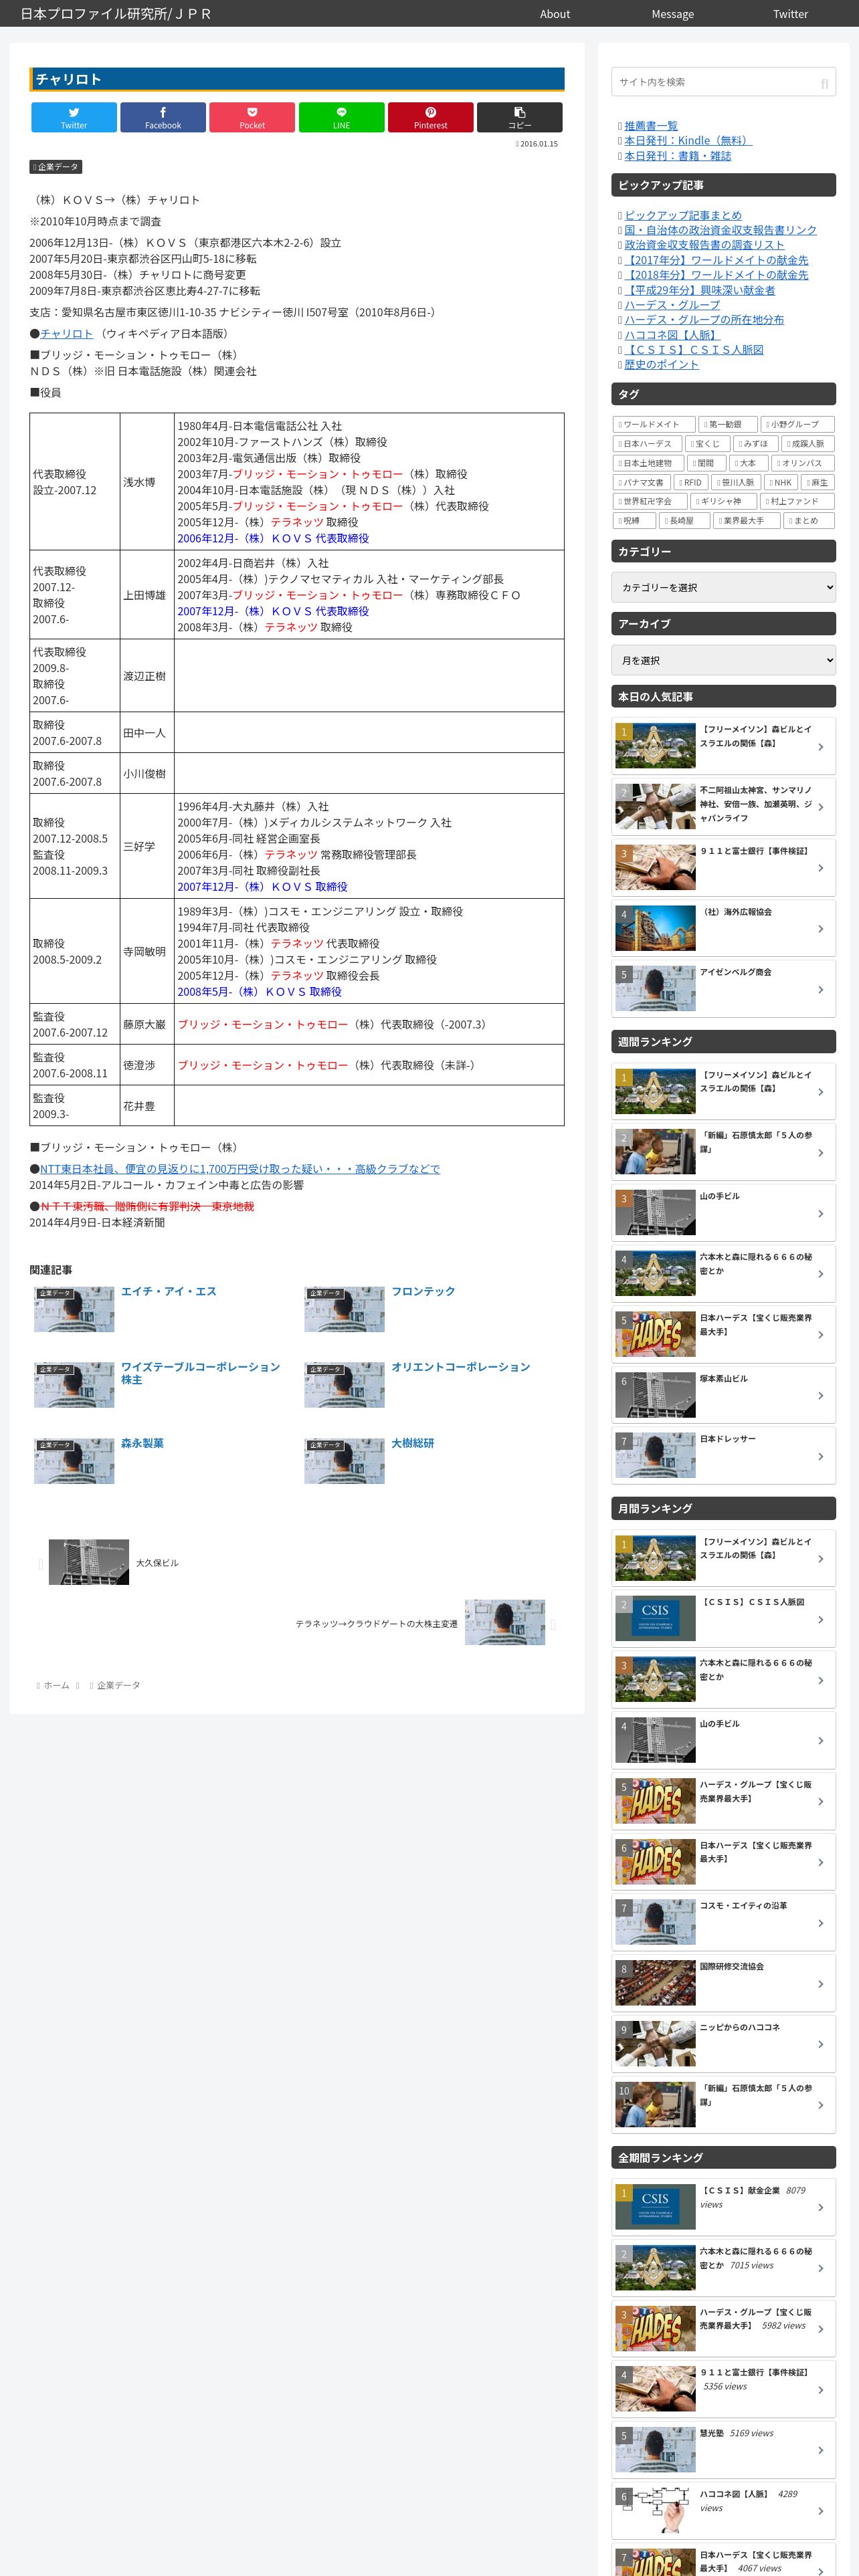Open today's popular 不二阿祖山太神宮 article
The height and width of the screenshot is (2576, 859).
click(723, 807)
